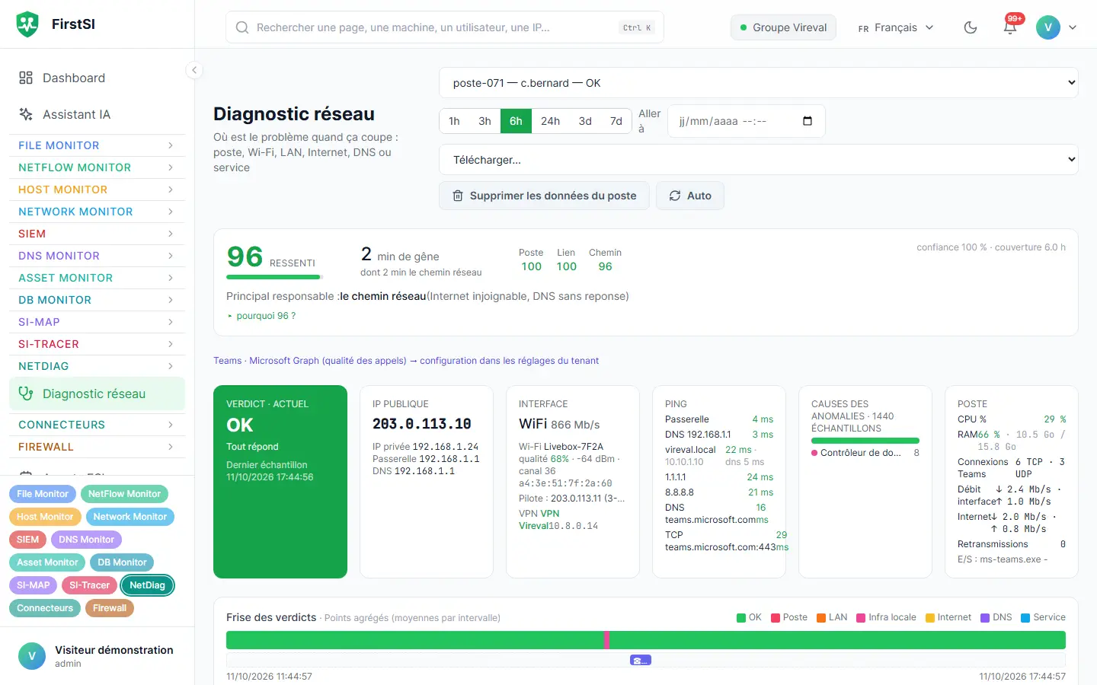This screenshot has height=685, width=1097.
Task: Select the 1h time range
Action: click(454, 121)
